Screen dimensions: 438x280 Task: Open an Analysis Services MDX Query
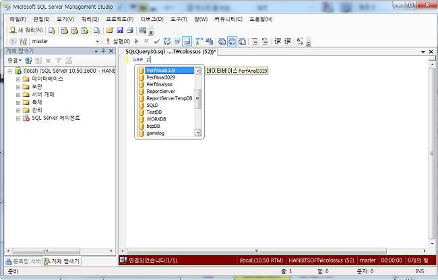tap(64, 30)
